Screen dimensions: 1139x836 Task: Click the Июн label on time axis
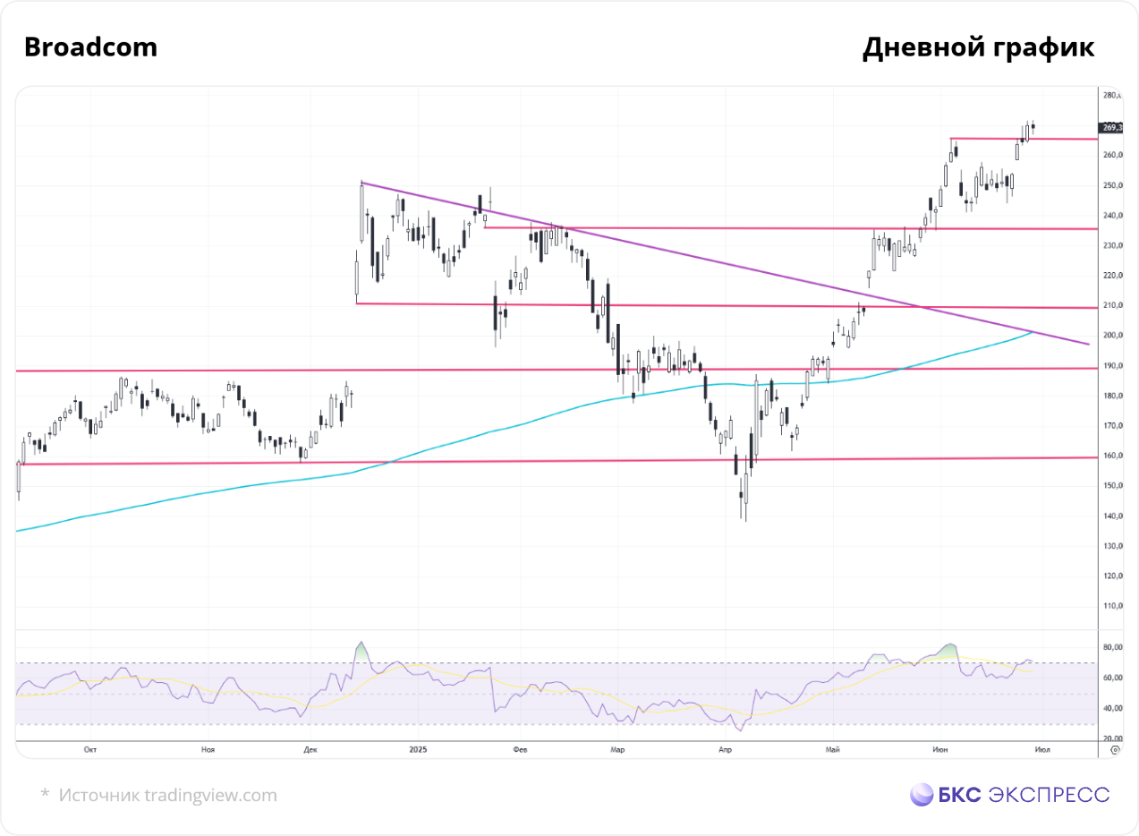[939, 748]
